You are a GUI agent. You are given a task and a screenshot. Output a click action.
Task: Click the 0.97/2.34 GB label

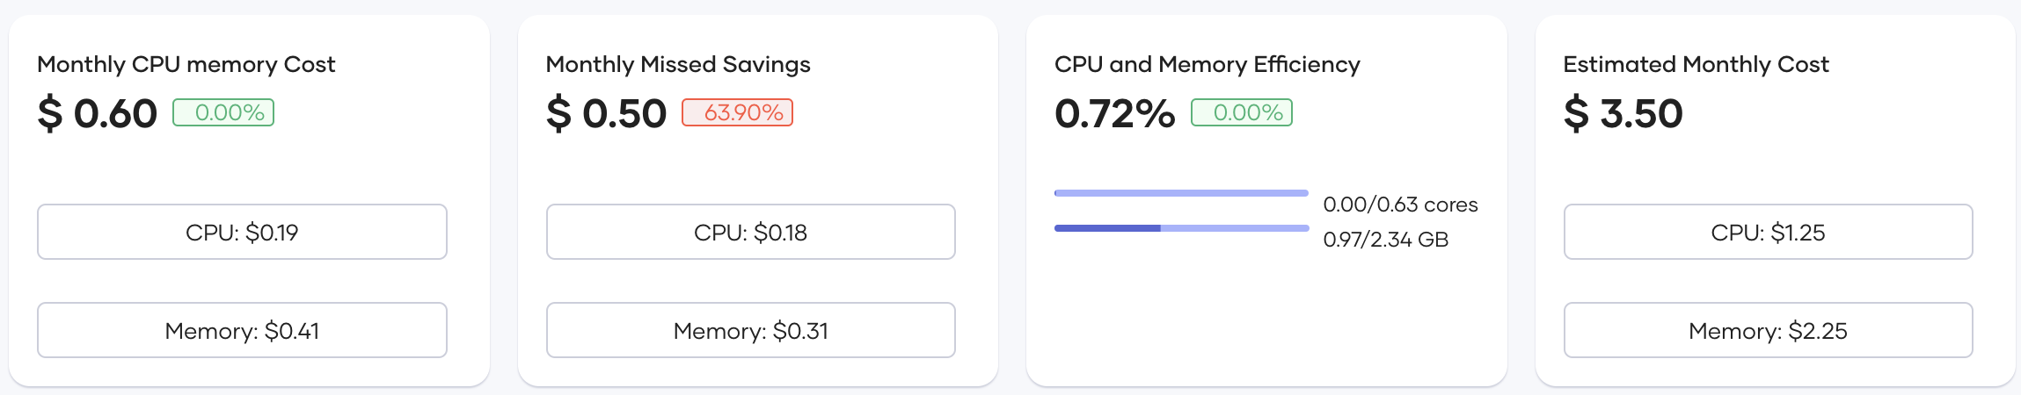[1385, 240]
